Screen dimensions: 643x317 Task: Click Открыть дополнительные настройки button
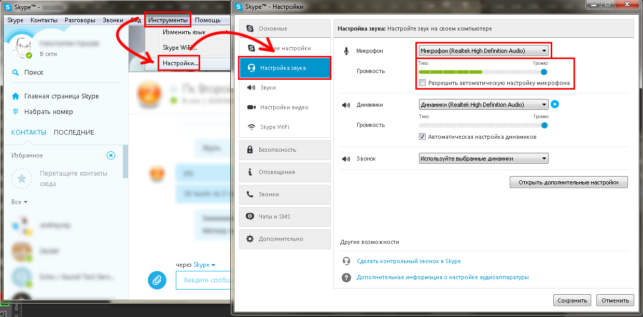point(569,182)
